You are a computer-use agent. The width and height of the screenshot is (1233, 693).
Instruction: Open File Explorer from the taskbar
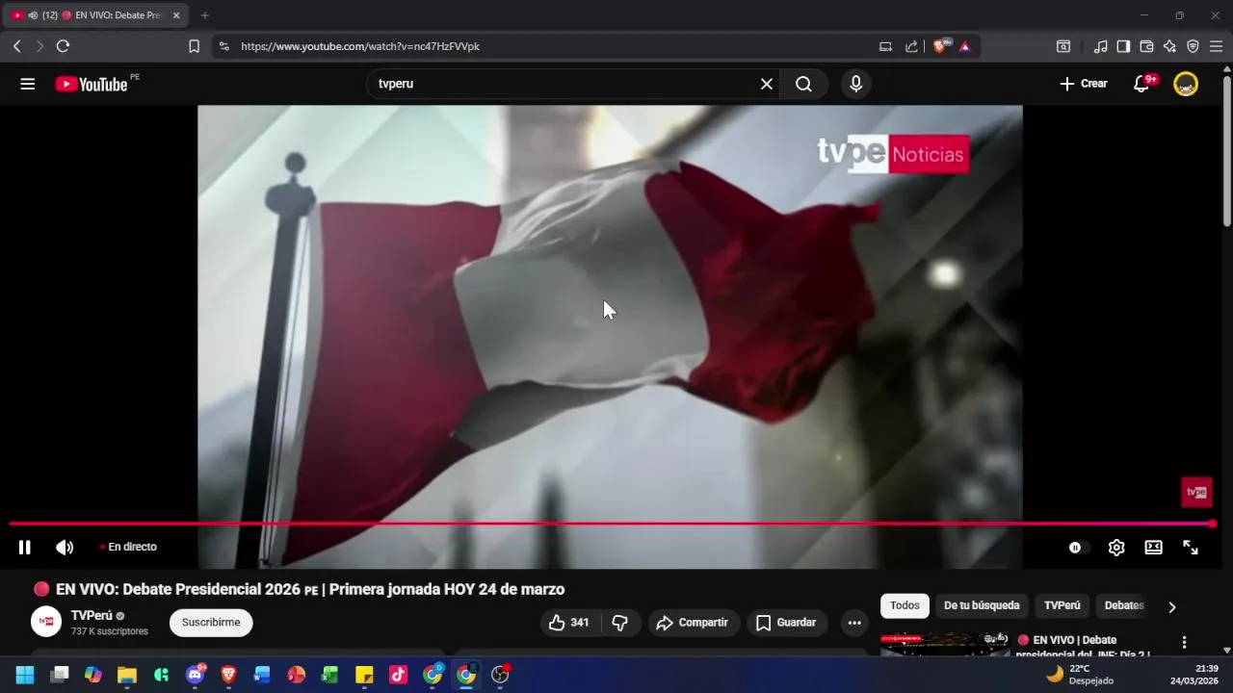(x=126, y=675)
